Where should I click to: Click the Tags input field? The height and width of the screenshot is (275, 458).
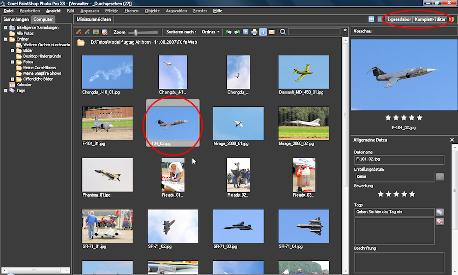pyautogui.click(x=394, y=212)
